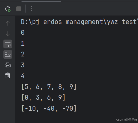Screen dimensions: 138x123
Task: Click output line showing 0
Action: pos(23,32)
